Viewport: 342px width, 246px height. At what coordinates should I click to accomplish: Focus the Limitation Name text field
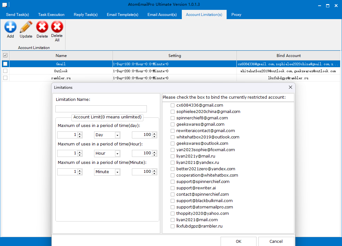pos(101,109)
